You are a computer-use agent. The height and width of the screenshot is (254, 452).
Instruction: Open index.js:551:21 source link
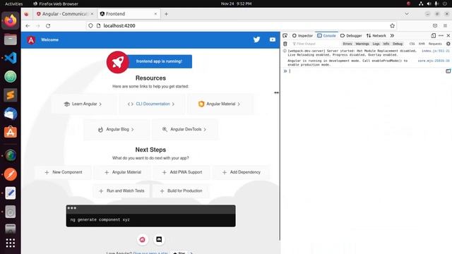click(435, 51)
